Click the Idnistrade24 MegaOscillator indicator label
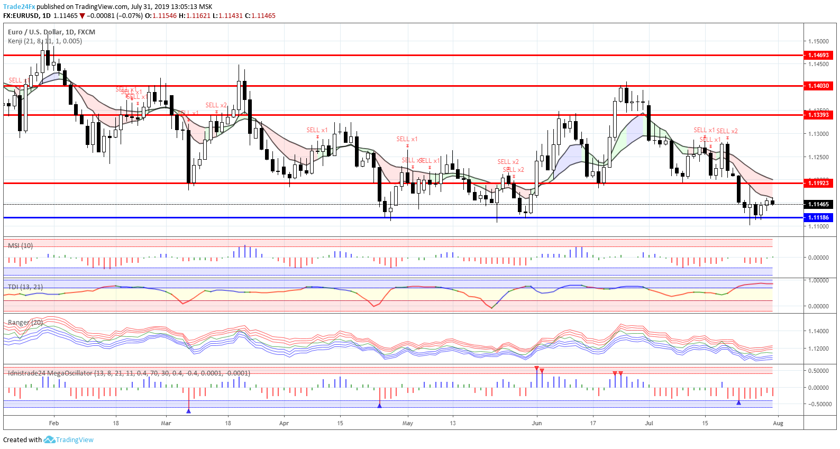This screenshot has width=840, height=449. [129, 373]
